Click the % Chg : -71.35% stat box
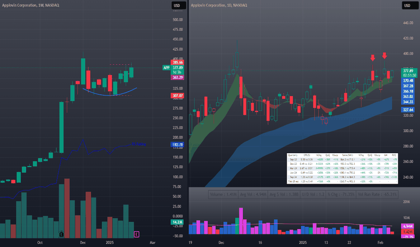420x247 pixels. click(x=341, y=194)
